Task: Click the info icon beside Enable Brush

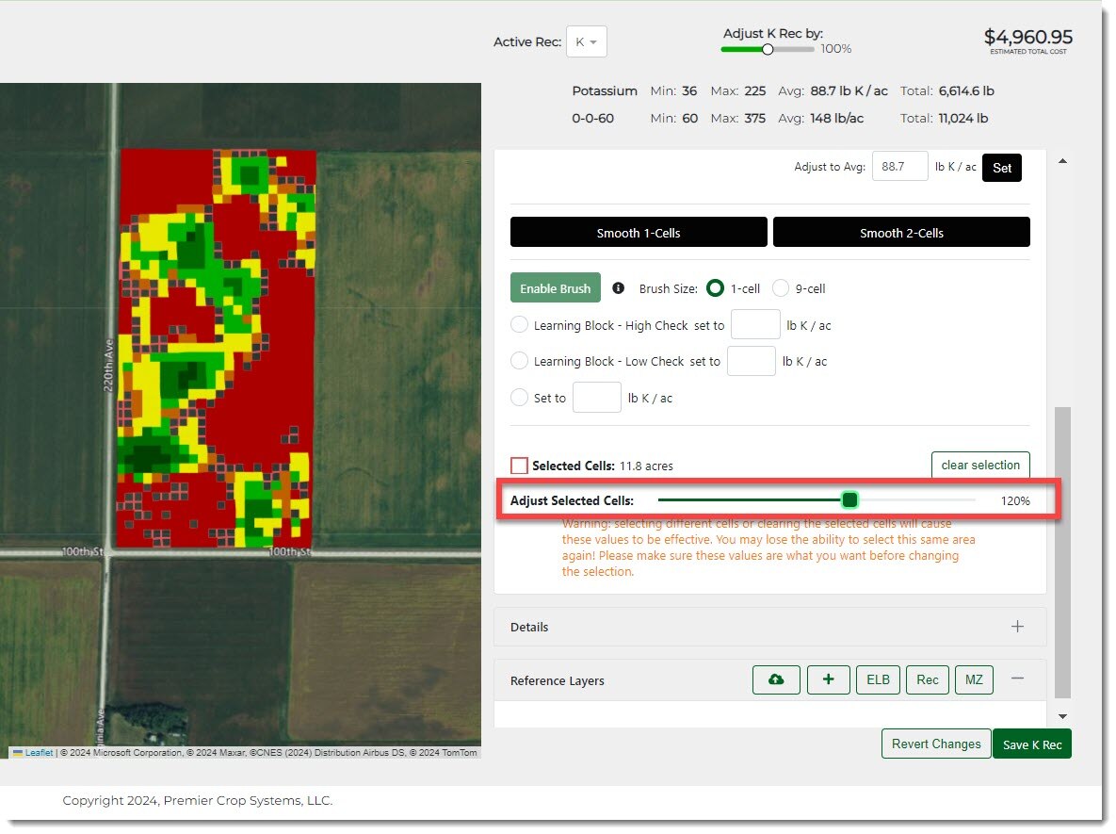Action: click(619, 288)
